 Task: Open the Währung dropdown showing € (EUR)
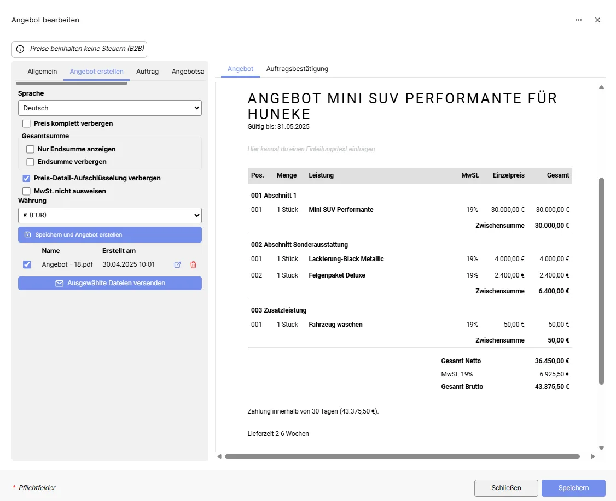coord(110,215)
